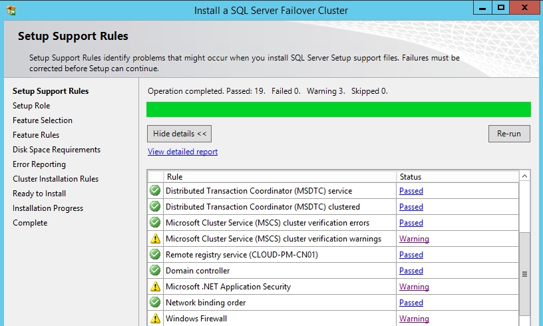The width and height of the screenshot is (543, 326).
Task: Open Passed link for Network binding order
Action: 411,303
